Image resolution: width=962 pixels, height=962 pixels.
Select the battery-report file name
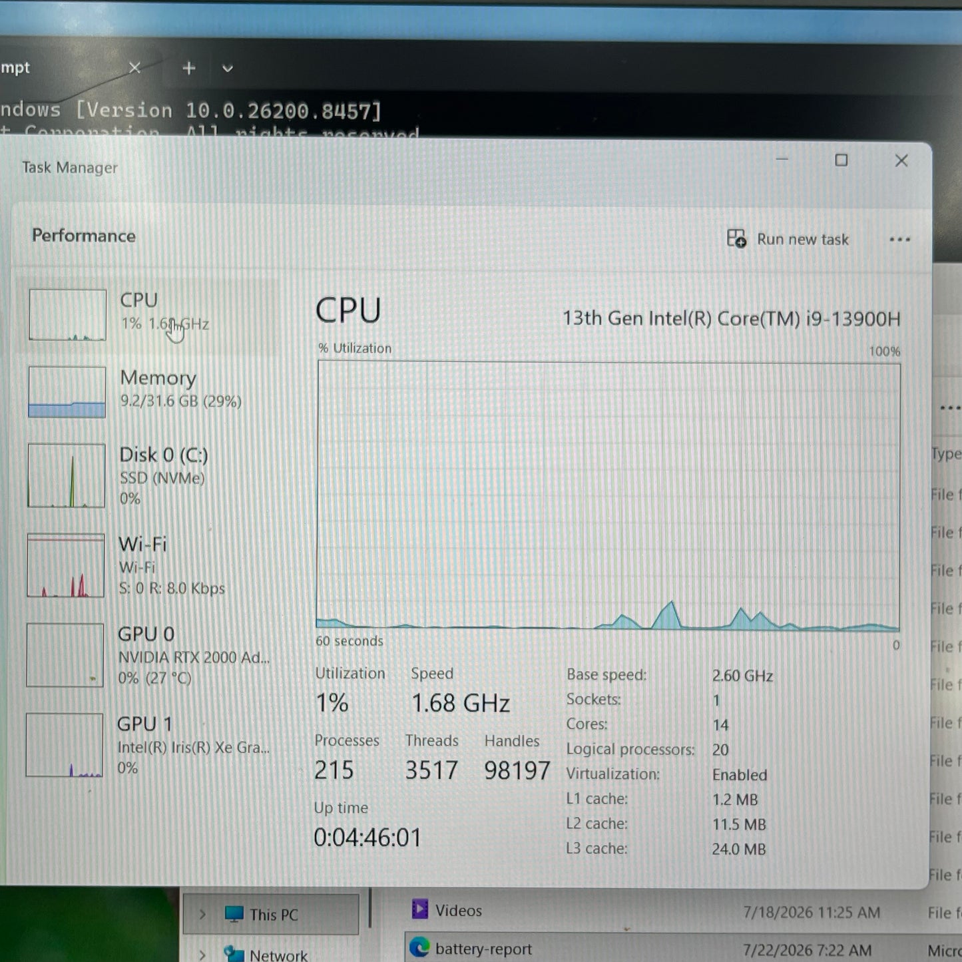point(483,949)
